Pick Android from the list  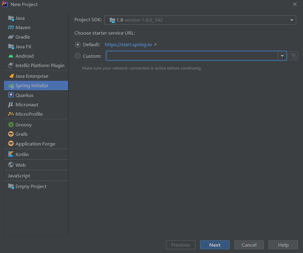36,56
